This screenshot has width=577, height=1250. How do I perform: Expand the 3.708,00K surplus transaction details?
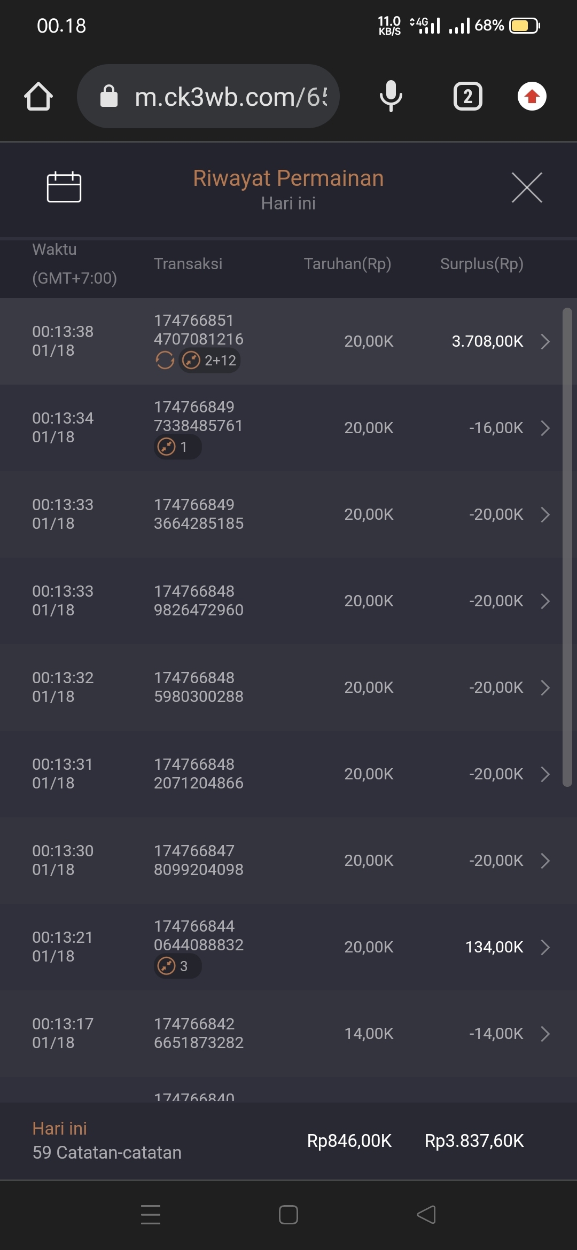545,341
